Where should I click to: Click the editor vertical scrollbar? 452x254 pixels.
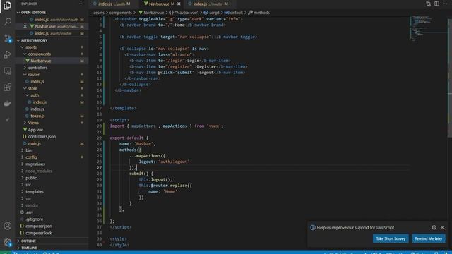pos(449,78)
